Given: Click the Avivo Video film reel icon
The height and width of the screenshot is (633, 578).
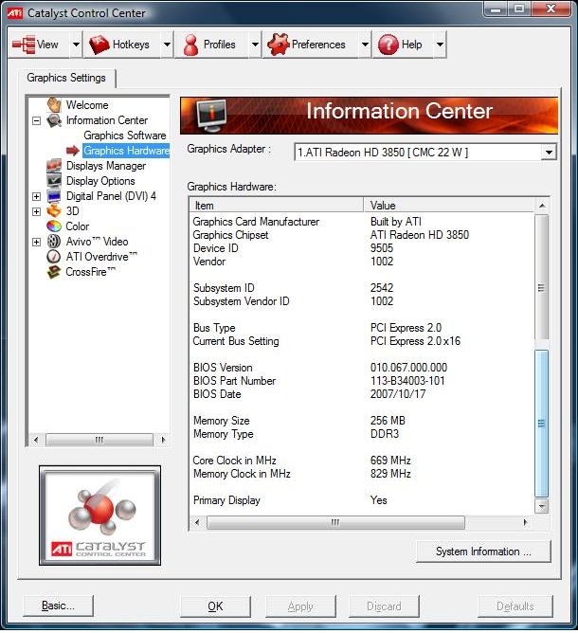Looking at the screenshot, I should [x=54, y=242].
